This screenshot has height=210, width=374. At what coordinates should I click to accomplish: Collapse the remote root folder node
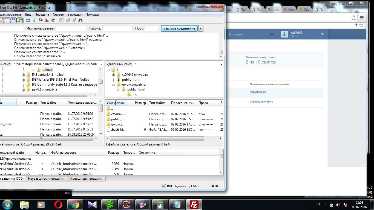pos(109,70)
